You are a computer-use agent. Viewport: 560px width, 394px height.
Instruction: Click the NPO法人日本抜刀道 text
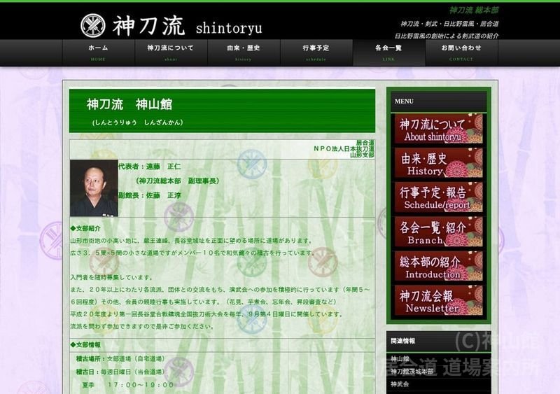[344, 148]
